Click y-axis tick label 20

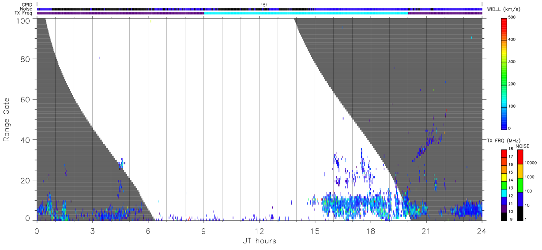pyautogui.click(x=26, y=180)
